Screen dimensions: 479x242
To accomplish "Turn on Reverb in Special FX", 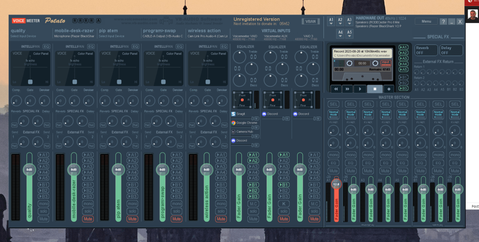I will [x=426, y=50].
